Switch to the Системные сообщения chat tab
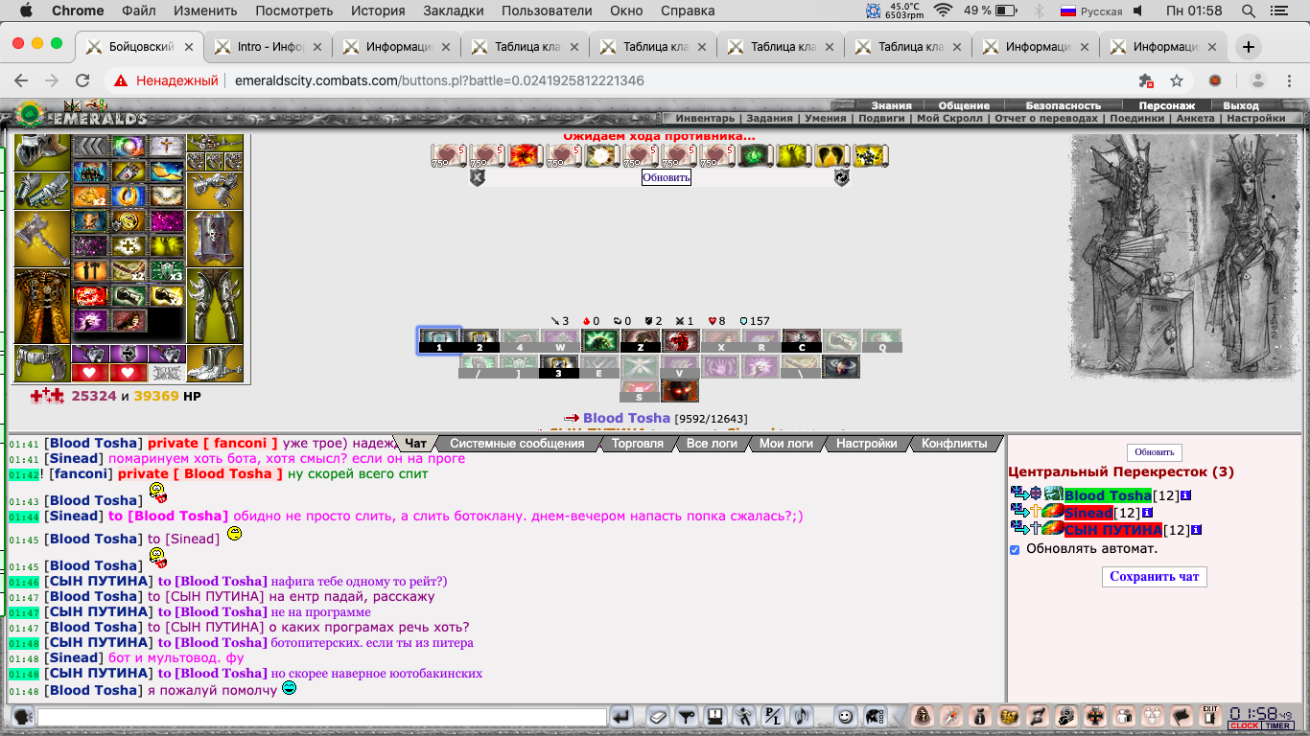The image size is (1310, 736). 517,444
